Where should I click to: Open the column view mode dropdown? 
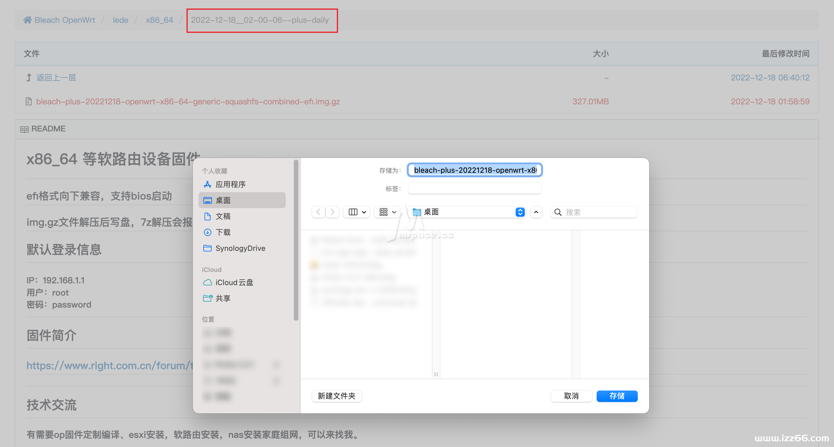(x=356, y=212)
